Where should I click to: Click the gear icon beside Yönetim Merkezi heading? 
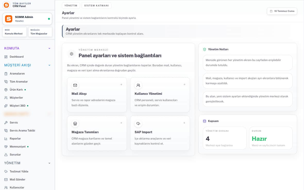point(72,54)
